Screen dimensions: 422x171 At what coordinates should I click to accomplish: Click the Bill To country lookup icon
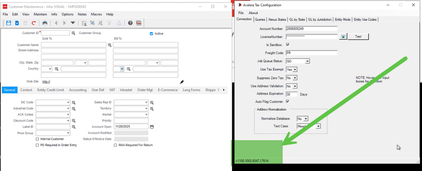tap(128, 69)
